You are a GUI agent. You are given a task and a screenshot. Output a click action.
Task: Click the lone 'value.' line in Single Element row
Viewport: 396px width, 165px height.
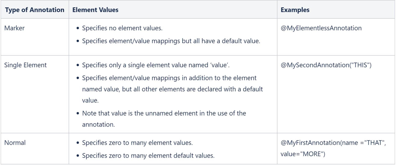click(90, 100)
